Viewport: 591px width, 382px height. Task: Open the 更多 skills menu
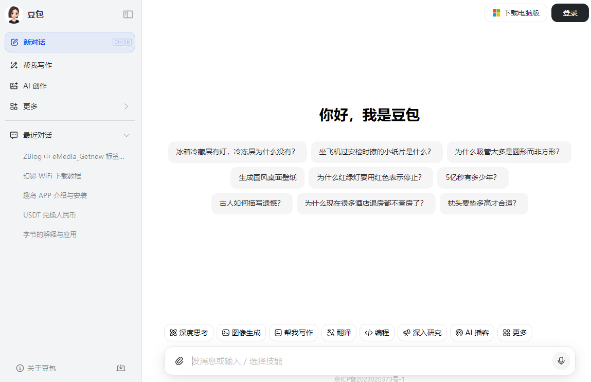point(514,333)
